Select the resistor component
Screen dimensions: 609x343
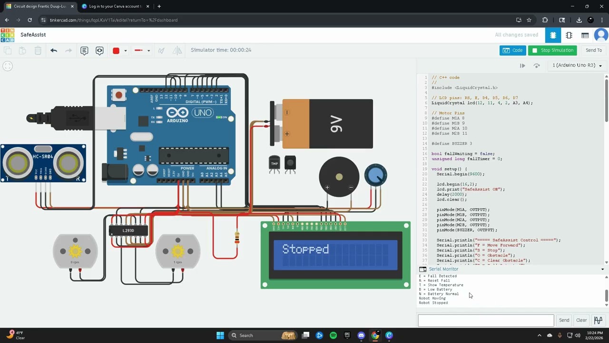(237, 238)
